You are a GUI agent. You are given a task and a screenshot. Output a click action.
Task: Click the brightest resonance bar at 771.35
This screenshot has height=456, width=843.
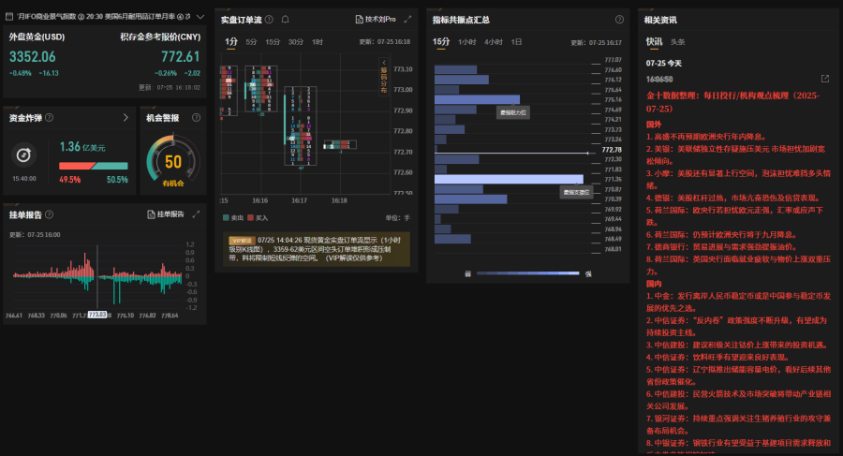(509, 179)
